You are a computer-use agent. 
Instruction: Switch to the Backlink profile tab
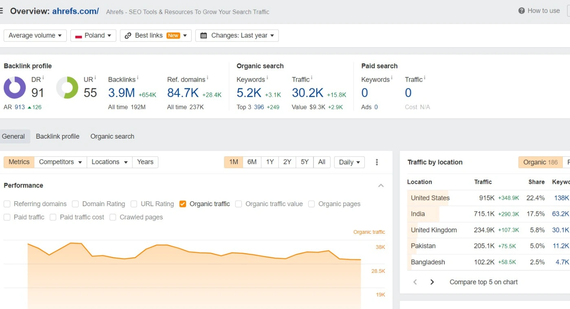point(57,137)
